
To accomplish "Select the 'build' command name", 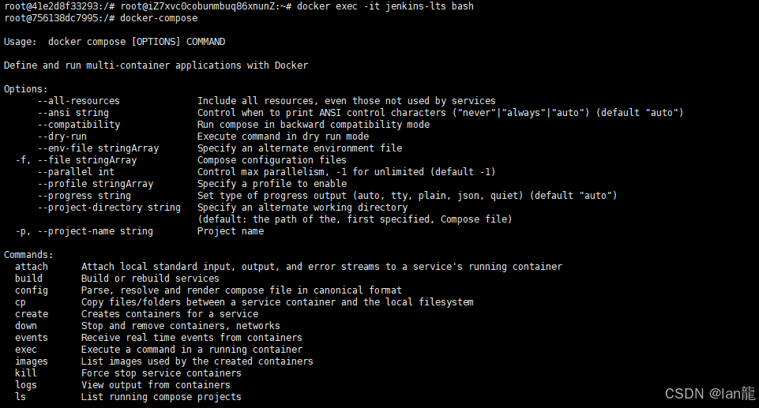I will click(28, 279).
